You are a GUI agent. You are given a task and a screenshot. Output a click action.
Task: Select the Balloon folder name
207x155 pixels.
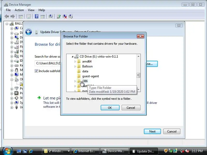(87, 66)
